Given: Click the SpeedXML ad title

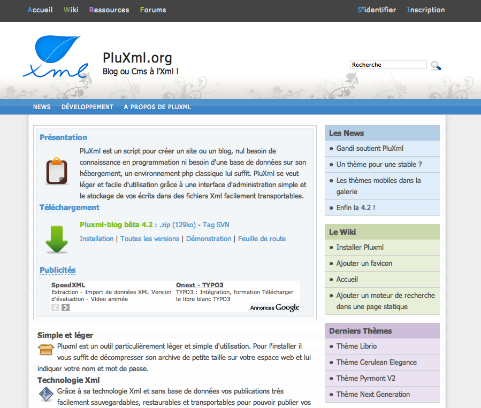Looking at the screenshot, I should point(68,285).
